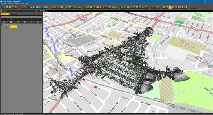Click the yellow highlighted single view icon

click(170, 7)
